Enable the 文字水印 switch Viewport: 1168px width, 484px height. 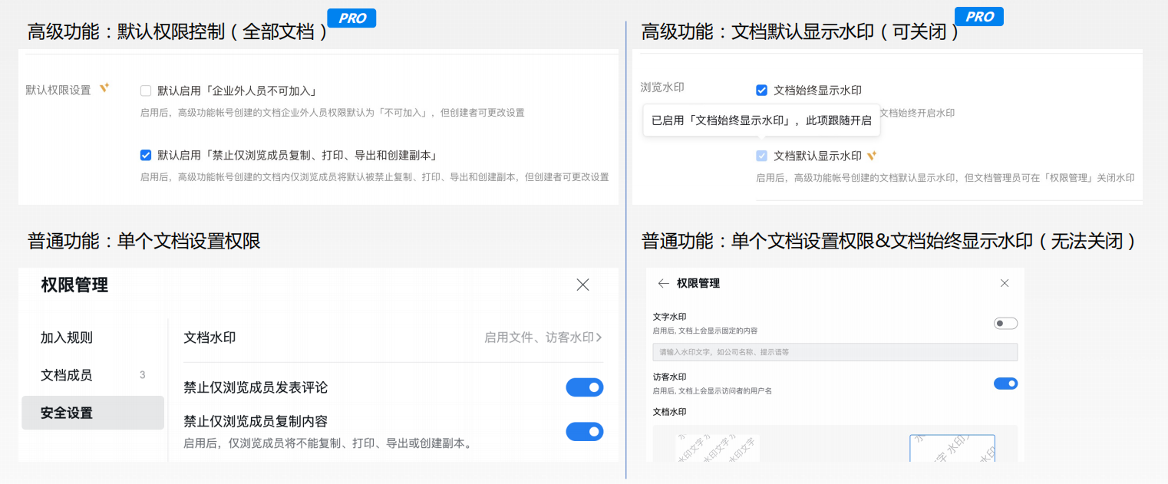(x=1005, y=324)
